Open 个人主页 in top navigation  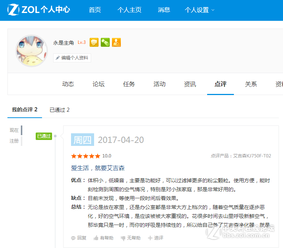click(129, 10)
